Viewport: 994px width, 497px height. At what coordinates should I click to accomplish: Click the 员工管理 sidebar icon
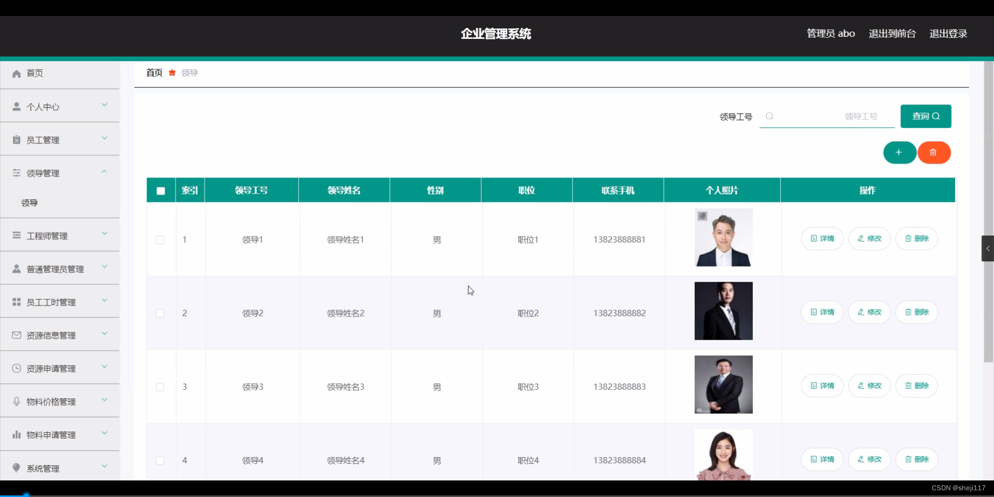point(16,140)
